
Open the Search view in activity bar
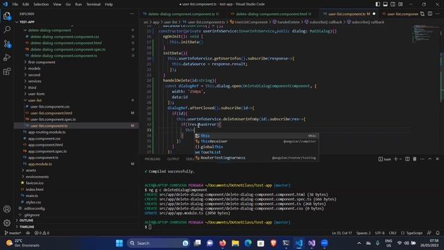(x=7, y=29)
